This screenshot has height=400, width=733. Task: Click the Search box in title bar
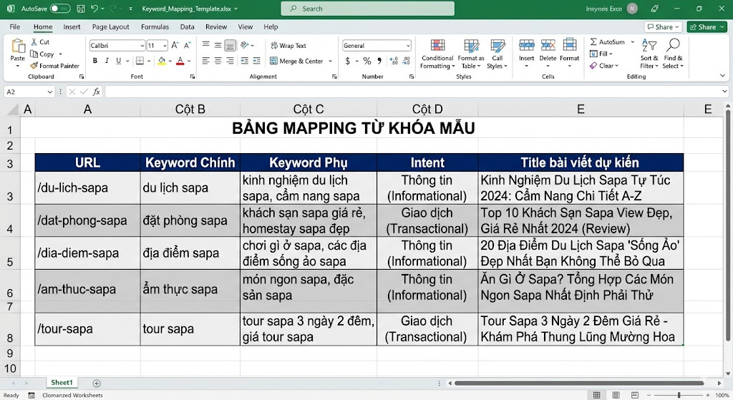(x=367, y=9)
